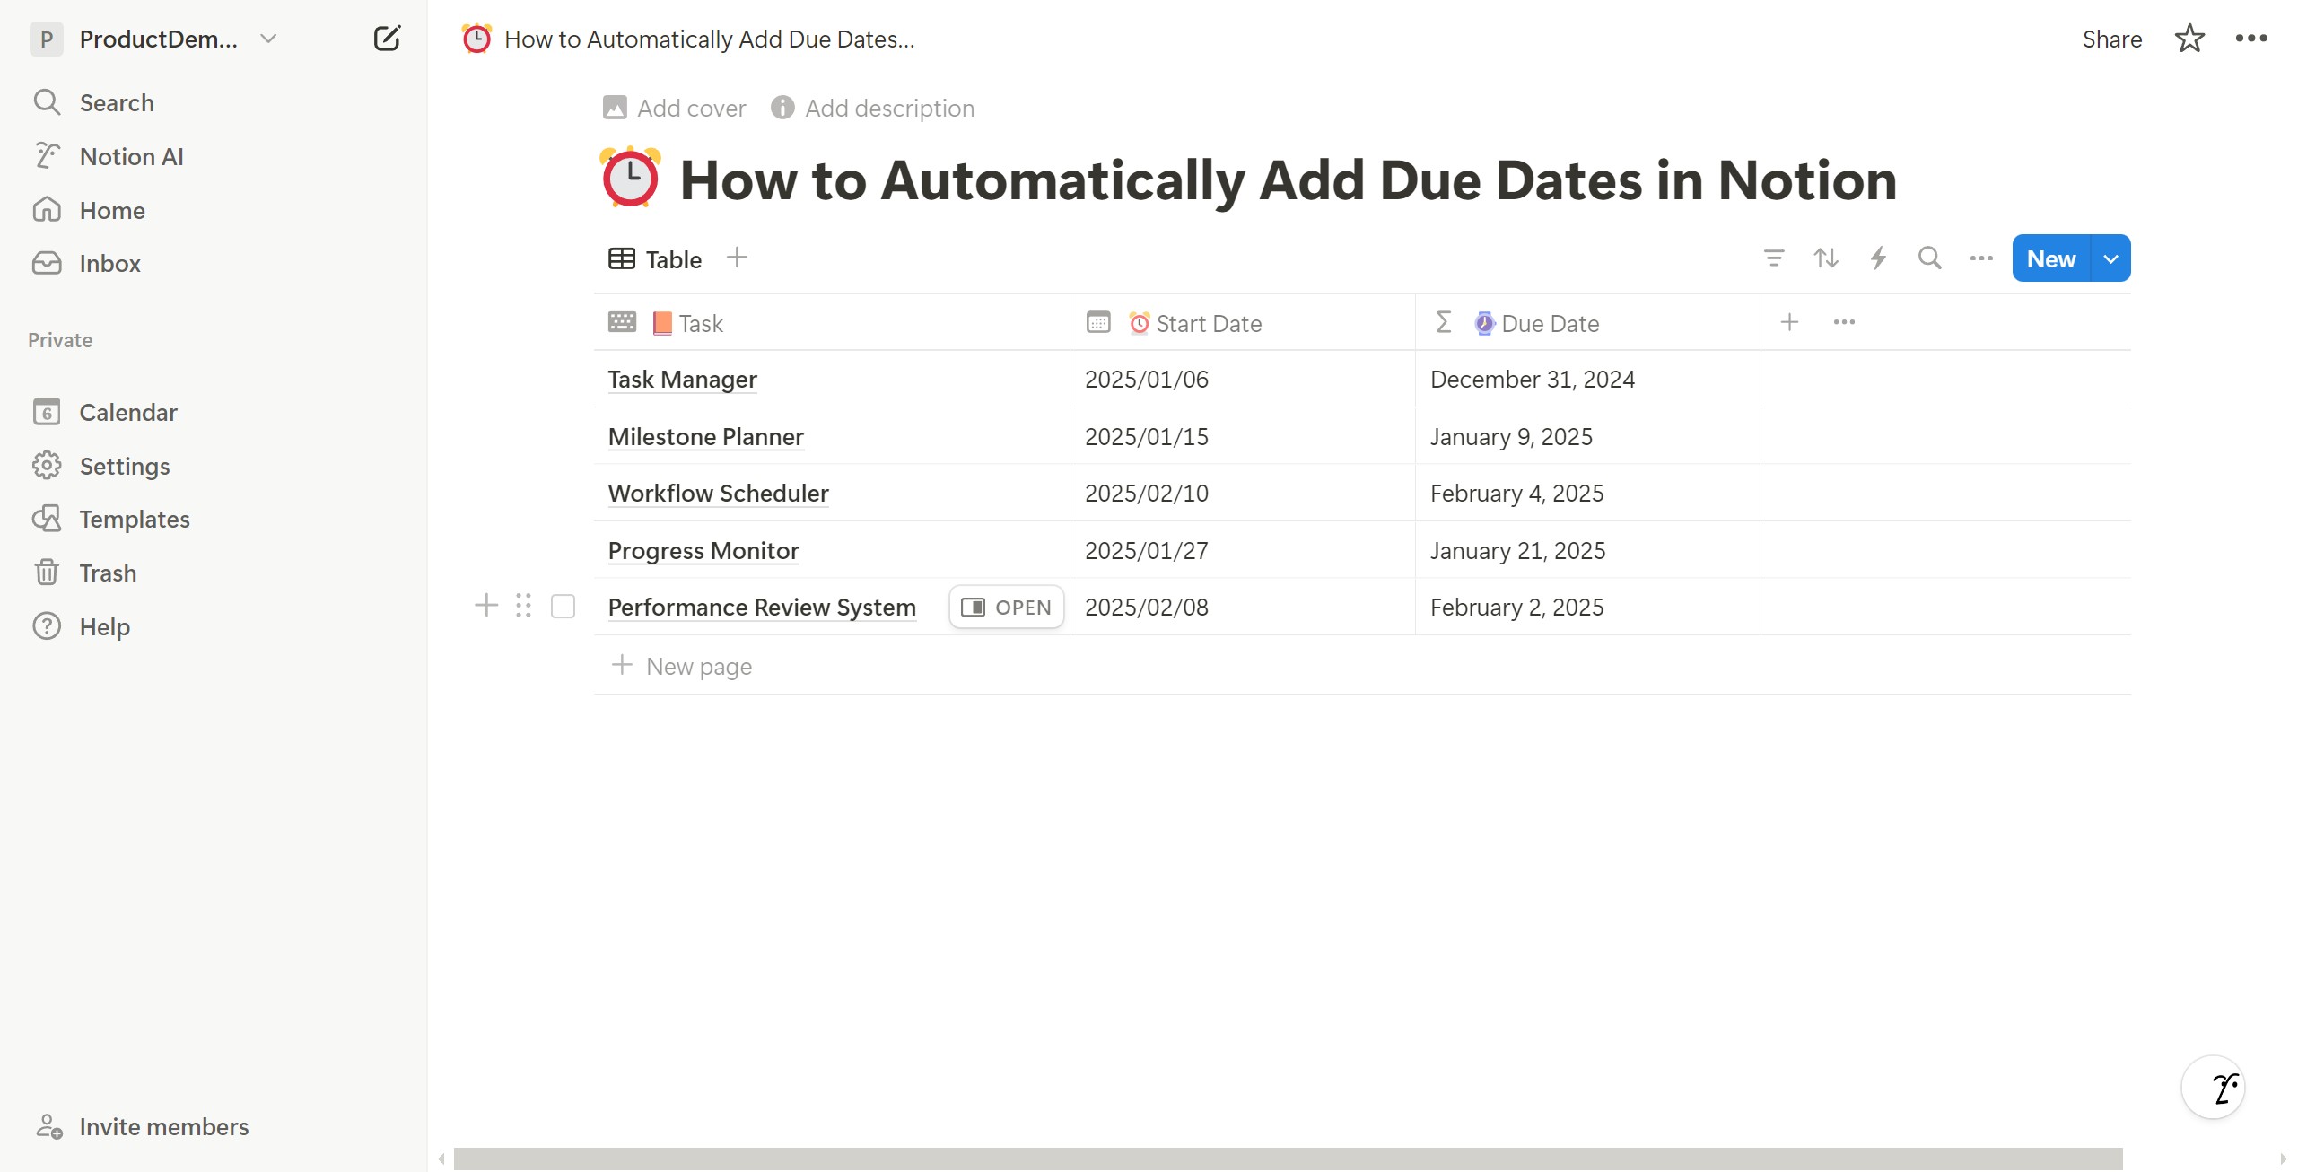Image resolution: width=2298 pixels, height=1172 pixels.
Task: Open Performance Review System title
Action: (x=762, y=608)
